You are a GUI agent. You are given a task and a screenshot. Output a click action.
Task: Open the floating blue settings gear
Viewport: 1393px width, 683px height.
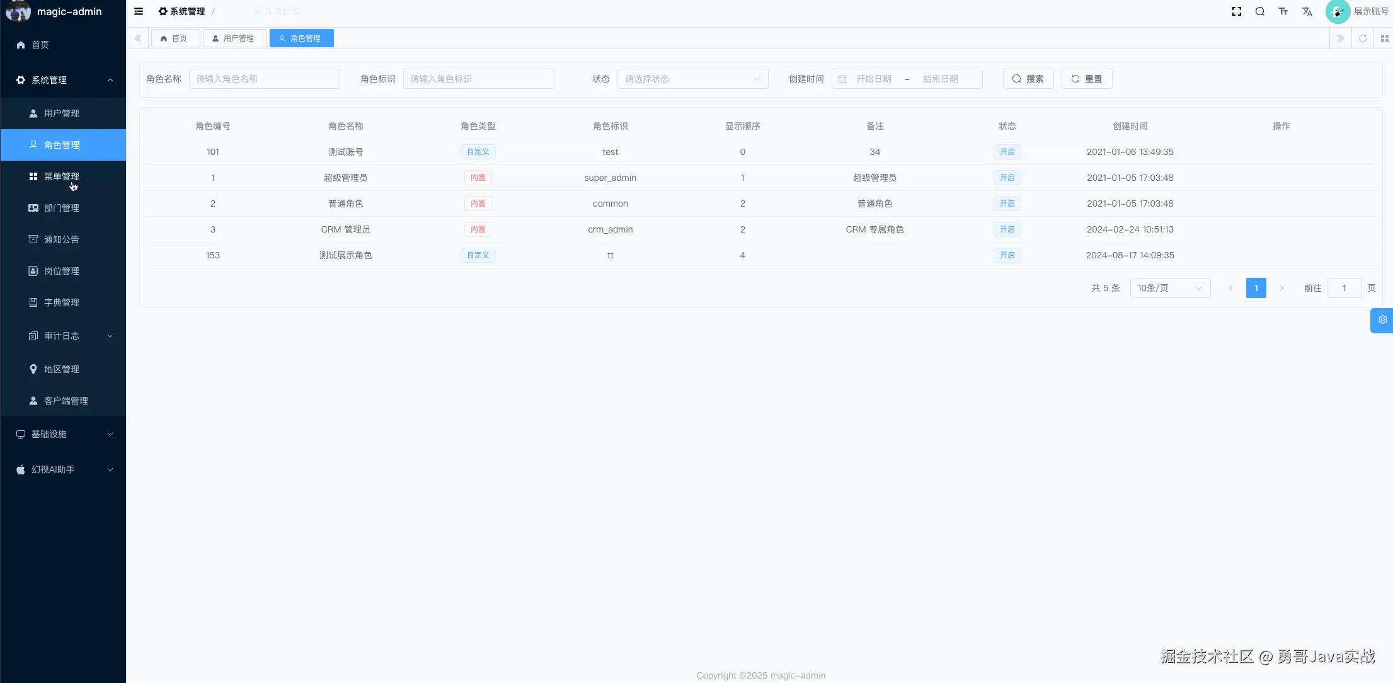point(1382,320)
